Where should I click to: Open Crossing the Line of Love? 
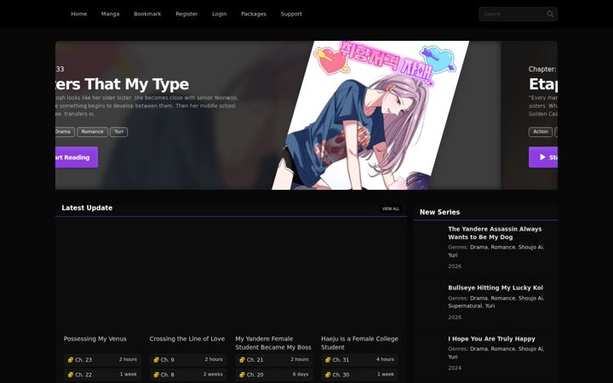[x=186, y=339]
